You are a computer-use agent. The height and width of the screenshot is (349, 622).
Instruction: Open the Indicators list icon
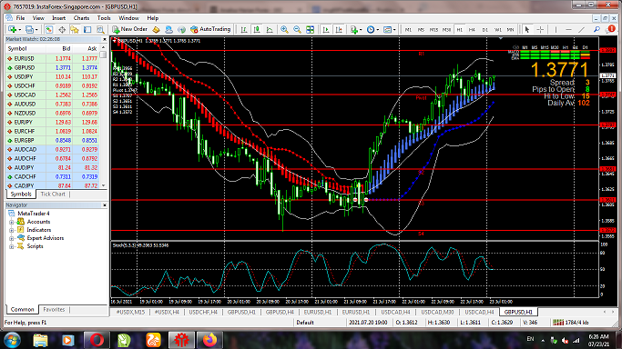[x=354, y=29]
